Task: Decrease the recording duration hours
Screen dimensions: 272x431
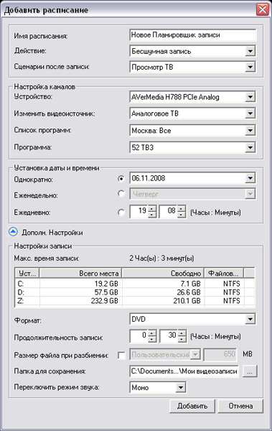Action: pos(152,339)
